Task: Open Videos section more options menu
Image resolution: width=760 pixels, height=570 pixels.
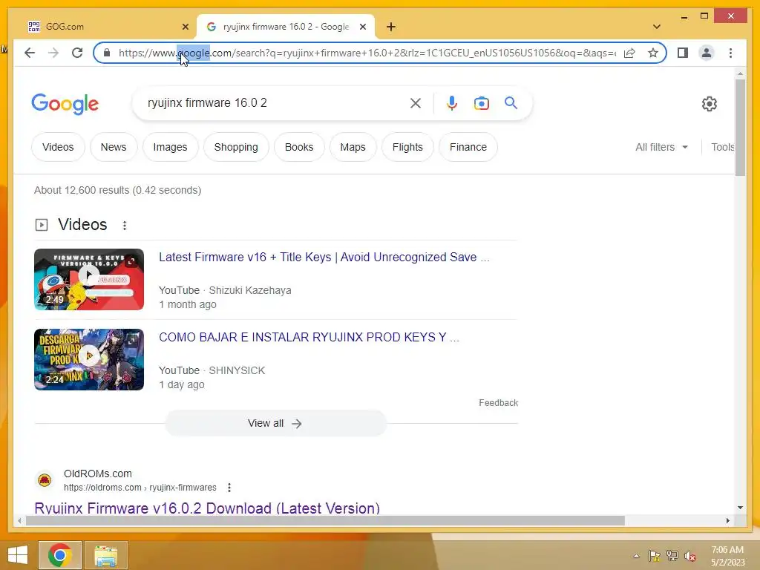Action: 125,226
